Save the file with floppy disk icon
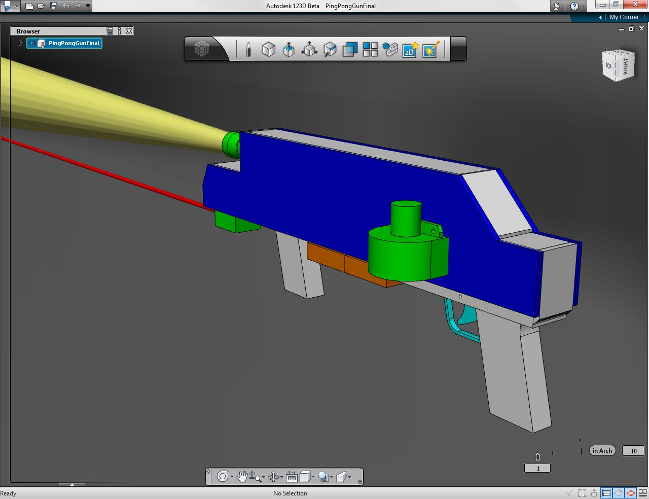The image size is (649, 499). pos(54,6)
